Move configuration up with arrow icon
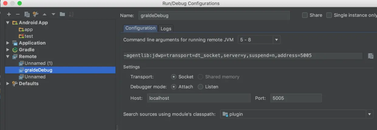The height and width of the screenshot is (130, 377). click(x=44, y=14)
